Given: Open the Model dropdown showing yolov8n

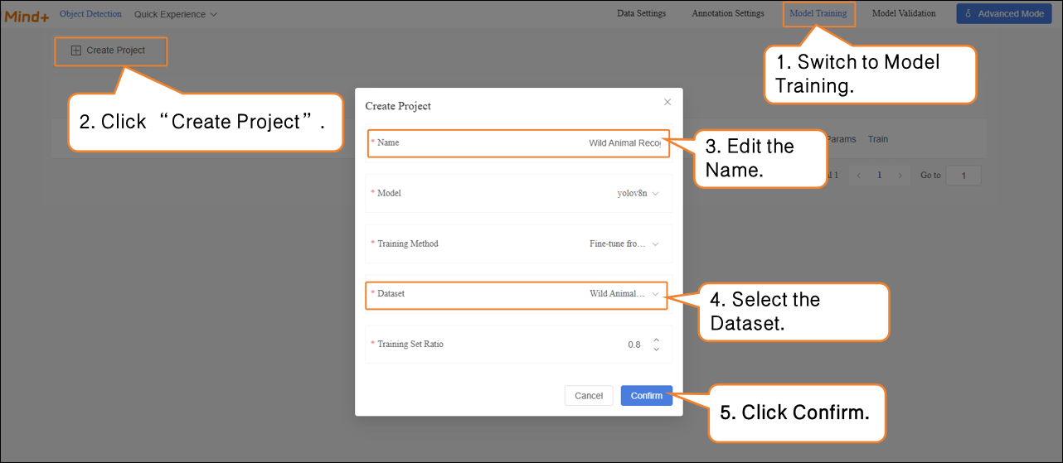Looking at the screenshot, I should 638,193.
